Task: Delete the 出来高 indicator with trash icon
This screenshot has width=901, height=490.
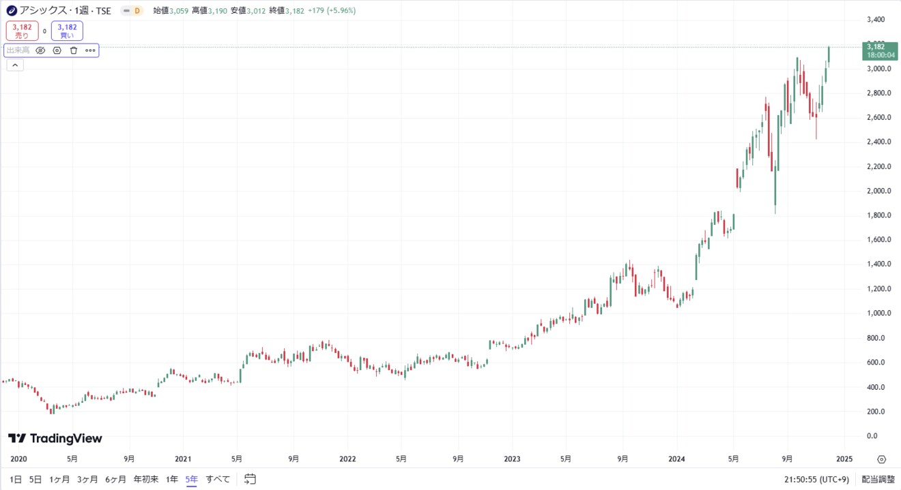Action: coord(74,50)
